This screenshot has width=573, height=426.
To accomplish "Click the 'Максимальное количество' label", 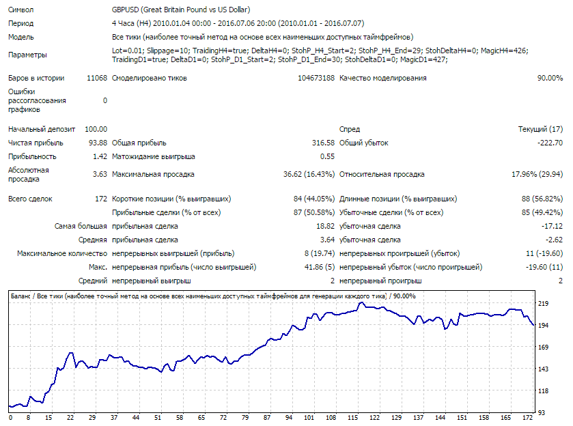I will (x=62, y=253).
